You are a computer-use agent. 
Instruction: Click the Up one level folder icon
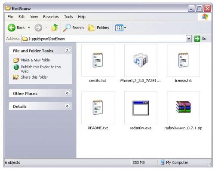[x=55, y=27]
